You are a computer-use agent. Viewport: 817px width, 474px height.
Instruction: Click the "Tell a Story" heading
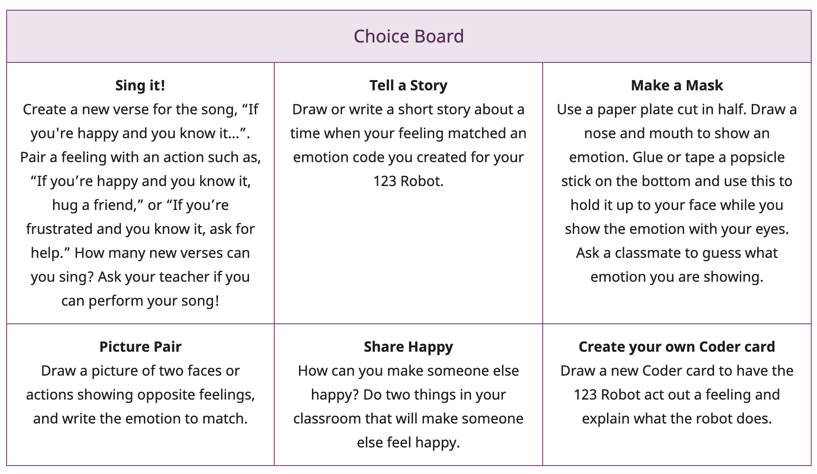point(408,85)
